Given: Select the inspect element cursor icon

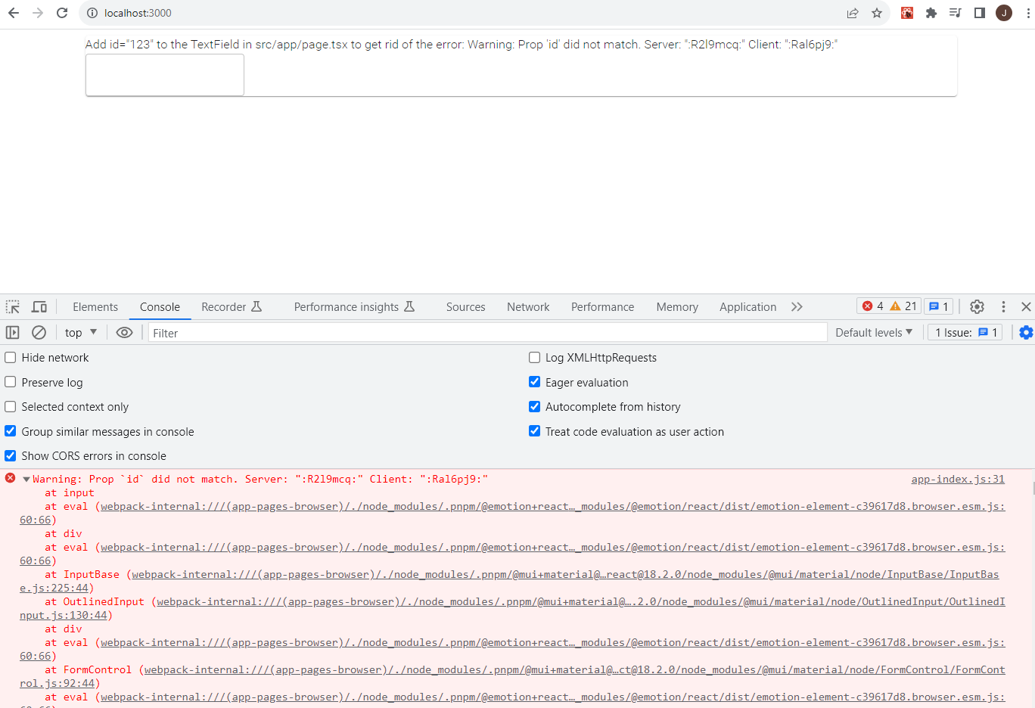Looking at the screenshot, I should point(12,306).
